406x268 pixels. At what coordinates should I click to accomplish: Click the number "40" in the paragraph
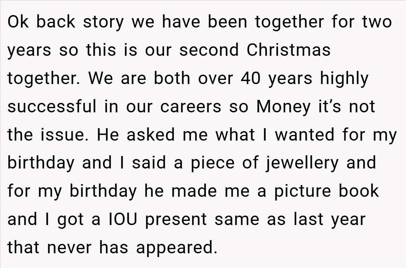click(251, 78)
